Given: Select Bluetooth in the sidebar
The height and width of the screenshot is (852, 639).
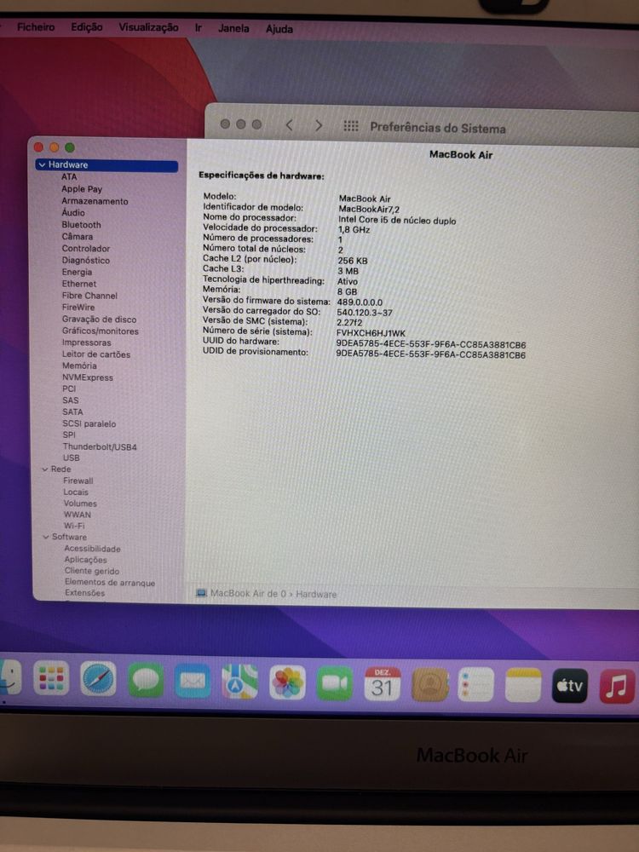Looking at the screenshot, I should [81, 224].
